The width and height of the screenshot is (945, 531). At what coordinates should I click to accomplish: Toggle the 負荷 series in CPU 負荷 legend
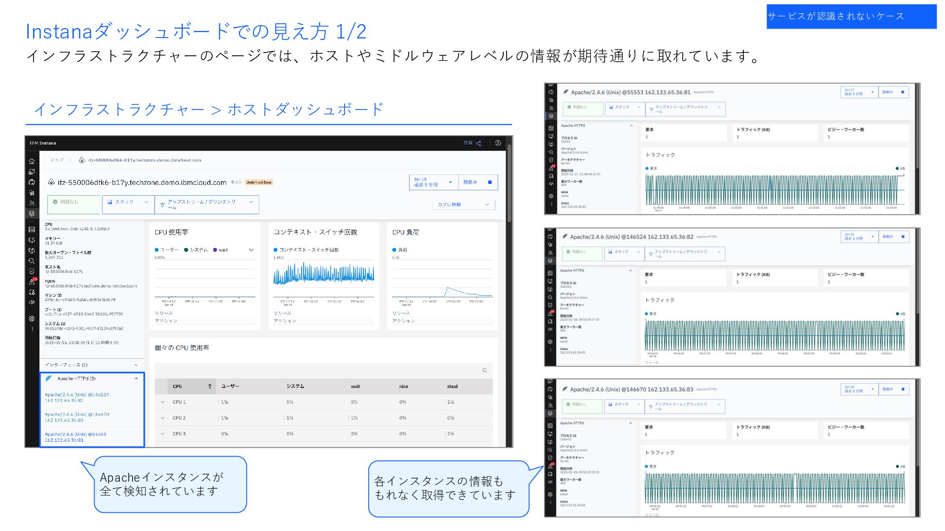(x=400, y=250)
